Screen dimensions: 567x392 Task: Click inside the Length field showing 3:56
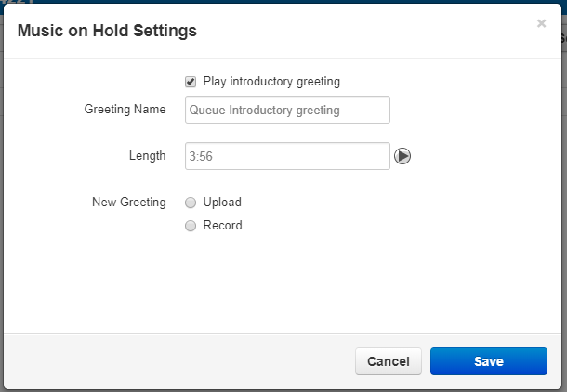click(287, 156)
